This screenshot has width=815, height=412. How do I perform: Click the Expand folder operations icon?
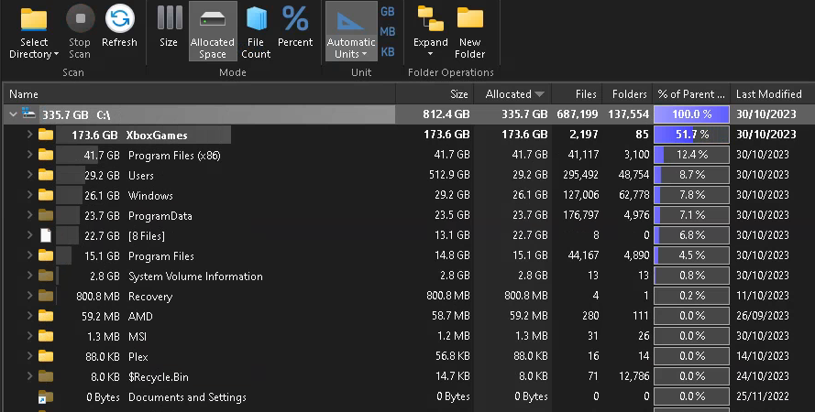click(x=430, y=32)
